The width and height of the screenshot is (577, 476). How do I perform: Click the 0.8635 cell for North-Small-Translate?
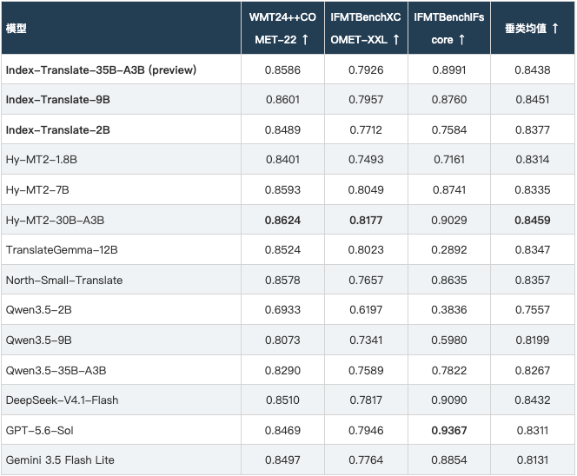tap(449, 280)
